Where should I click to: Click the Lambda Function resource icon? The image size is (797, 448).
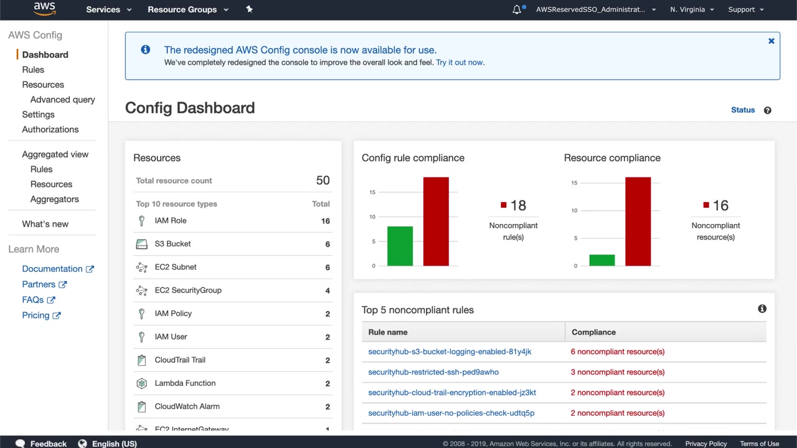point(141,383)
